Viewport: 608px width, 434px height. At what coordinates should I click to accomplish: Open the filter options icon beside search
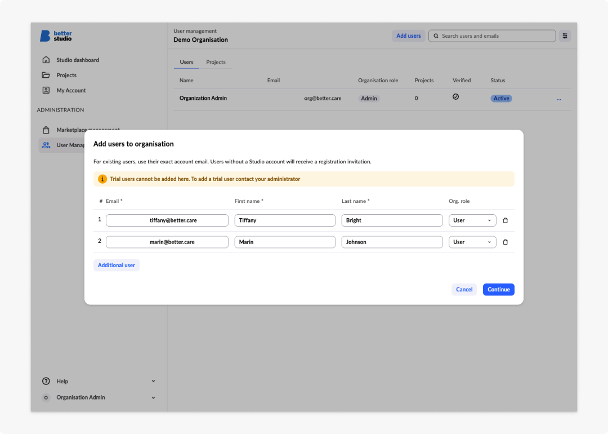point(565,36)
